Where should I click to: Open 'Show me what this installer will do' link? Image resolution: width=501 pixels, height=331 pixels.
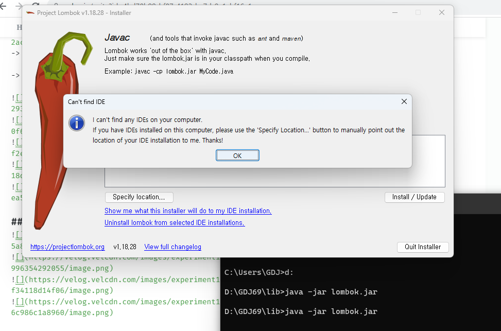pyautogui.click(x=188, y=211)
